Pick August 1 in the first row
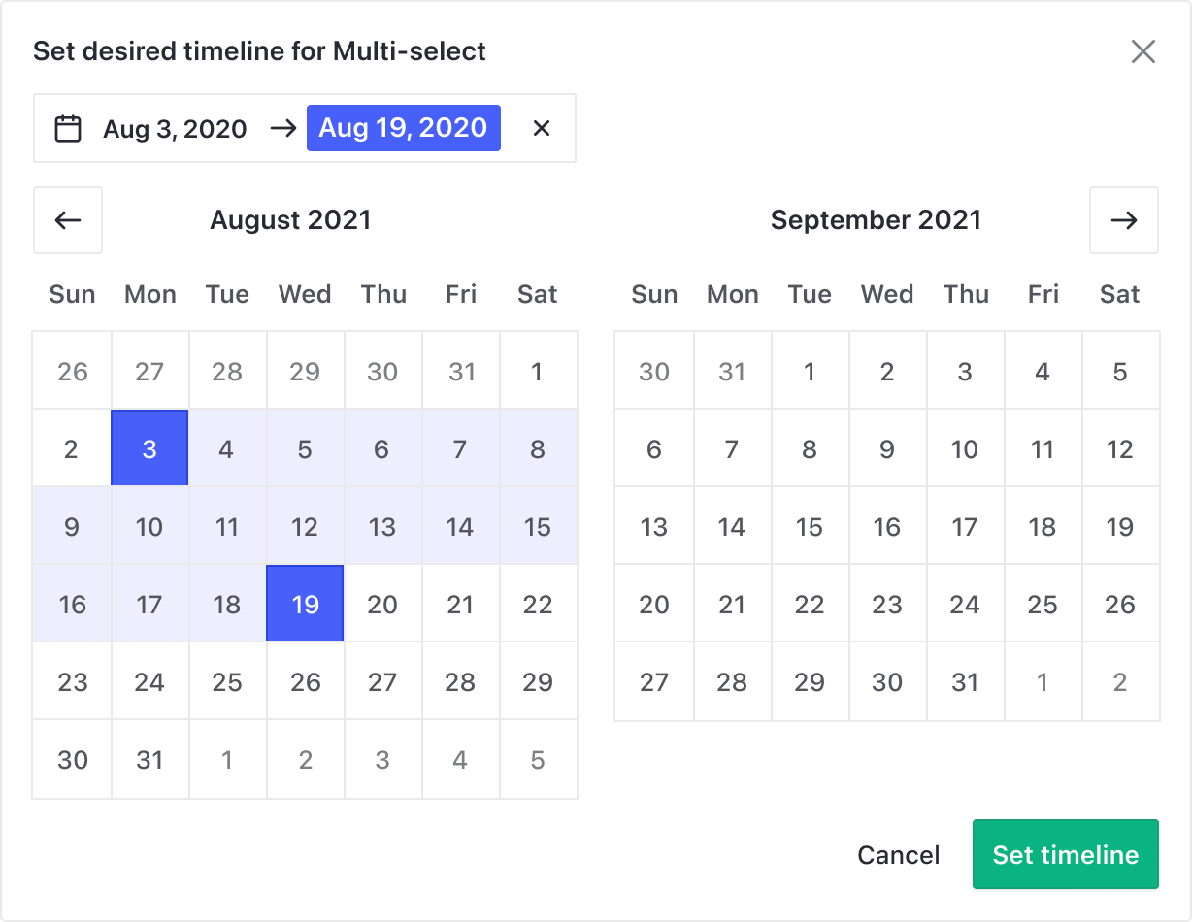 538,371
